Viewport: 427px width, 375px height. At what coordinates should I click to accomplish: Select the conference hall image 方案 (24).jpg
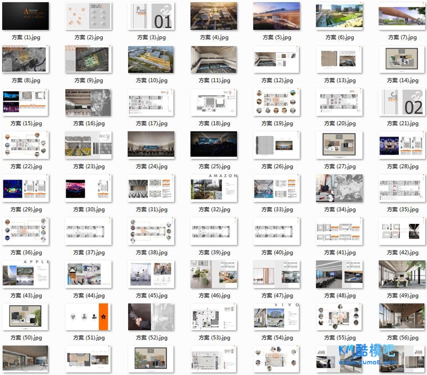(151, 145)
